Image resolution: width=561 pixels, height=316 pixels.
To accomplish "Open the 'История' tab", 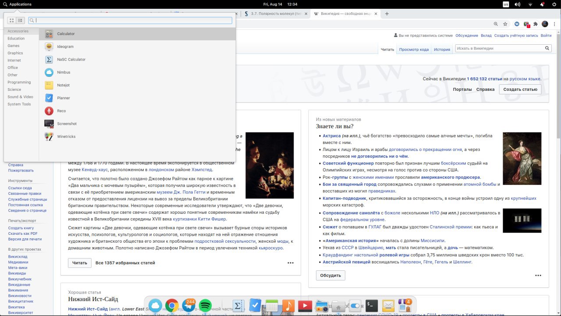I will [x=442, y=50].
